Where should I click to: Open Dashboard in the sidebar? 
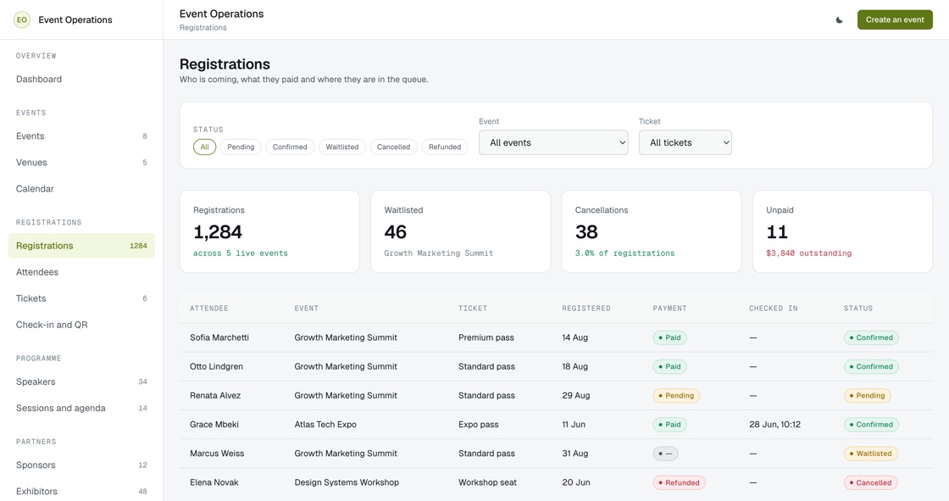pos(81,80)
